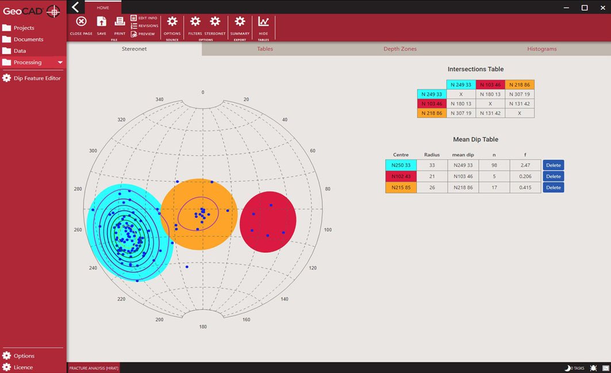Click mean dip value N249 33

coord(463,165)
